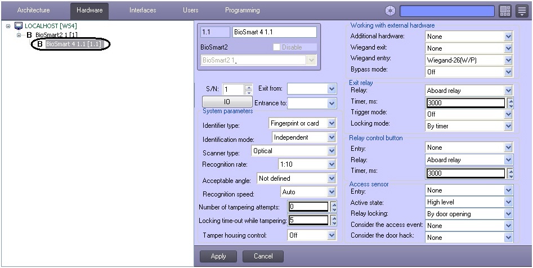533x268 pixels.
Task: Switch to the Architecture tab
Action: [33, 10]
